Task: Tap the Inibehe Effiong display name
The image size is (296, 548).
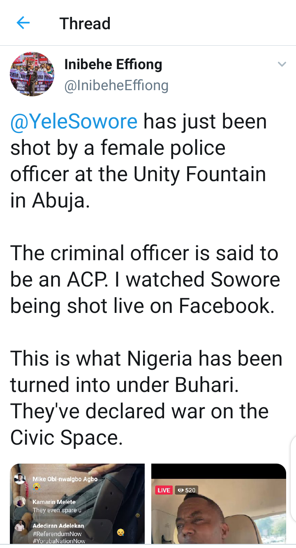Action: (113, 64)
